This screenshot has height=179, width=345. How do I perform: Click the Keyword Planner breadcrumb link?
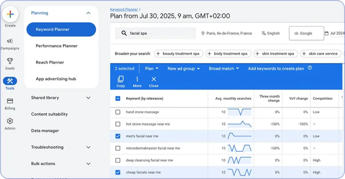tap(124, 10)
